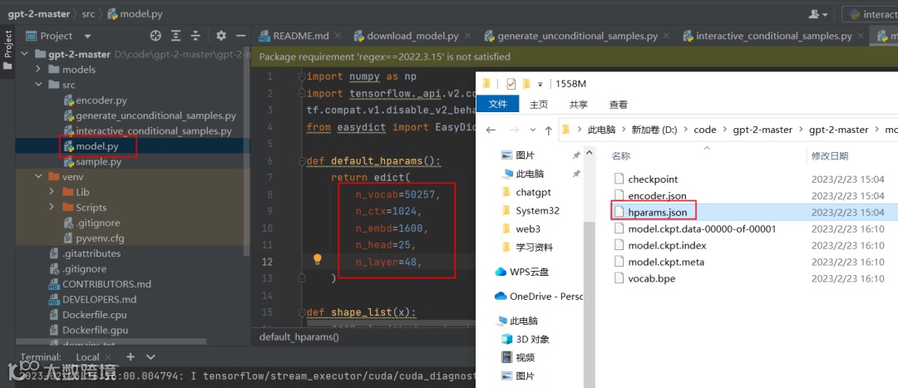Click the src breadcrumb in the navigation bar

pos(88,14)
